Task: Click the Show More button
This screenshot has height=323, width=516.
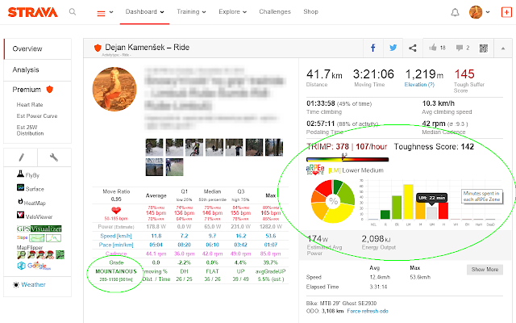Action: click(485, 270)
